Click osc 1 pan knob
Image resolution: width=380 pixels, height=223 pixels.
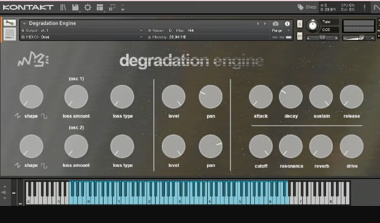point(211,97)
